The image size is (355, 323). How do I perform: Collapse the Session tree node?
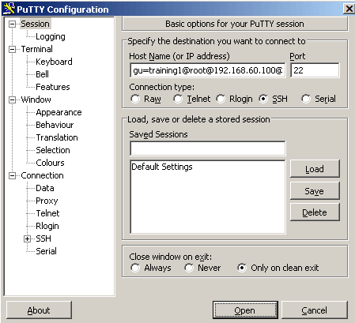(x=12, y=24)
